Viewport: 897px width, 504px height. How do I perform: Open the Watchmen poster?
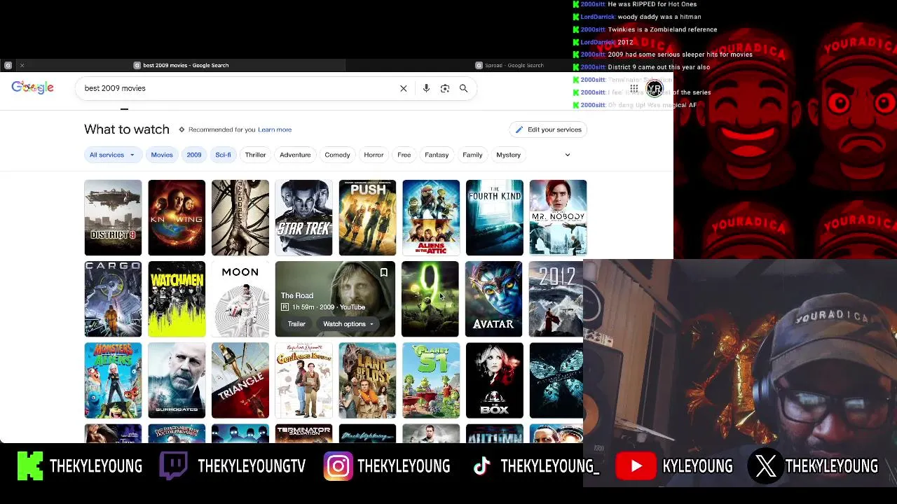(x=177, y=299)
